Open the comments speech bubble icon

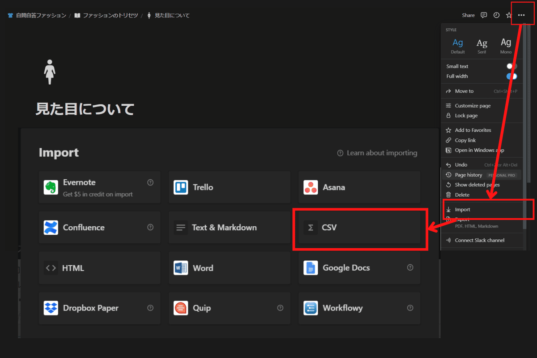point(484,15)
